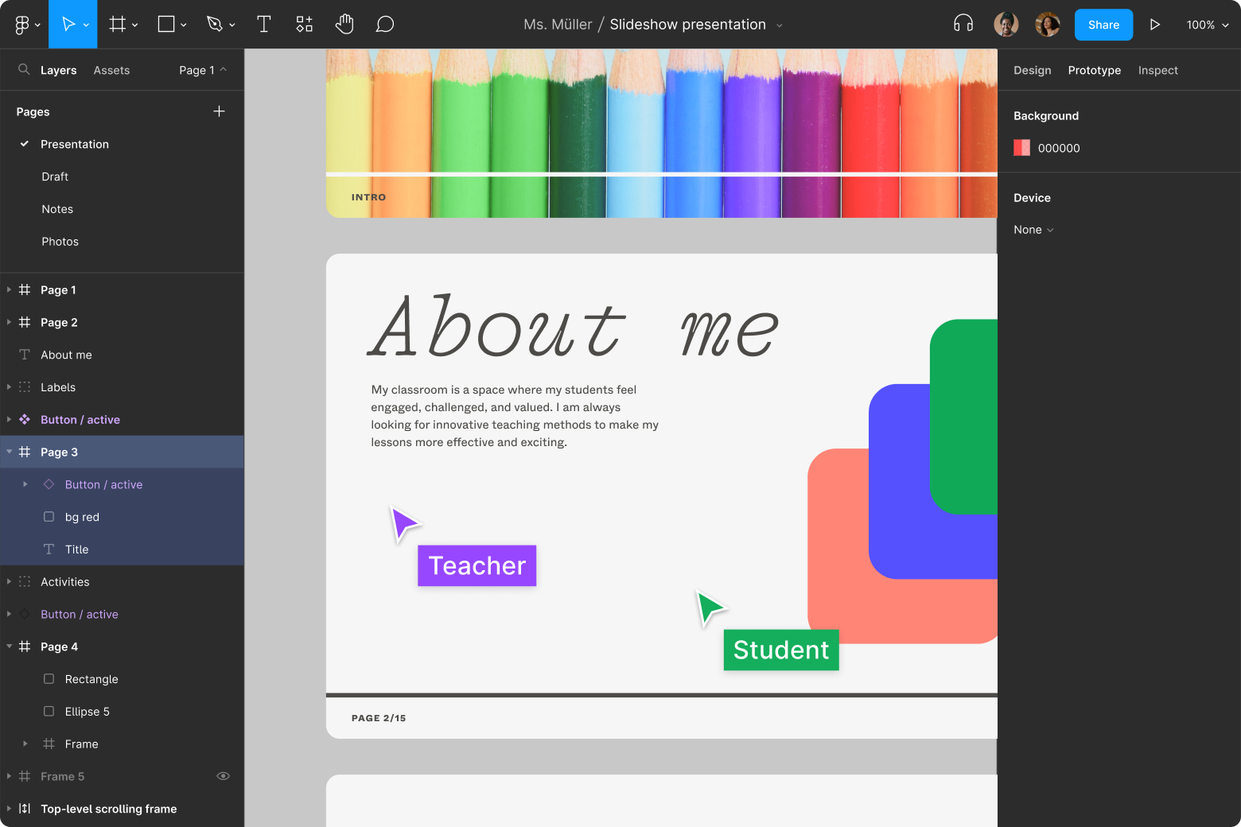This screenshot has height=827, width=1241.
Task: Open the zoom level dropdown
Action: coord(1206,25)
